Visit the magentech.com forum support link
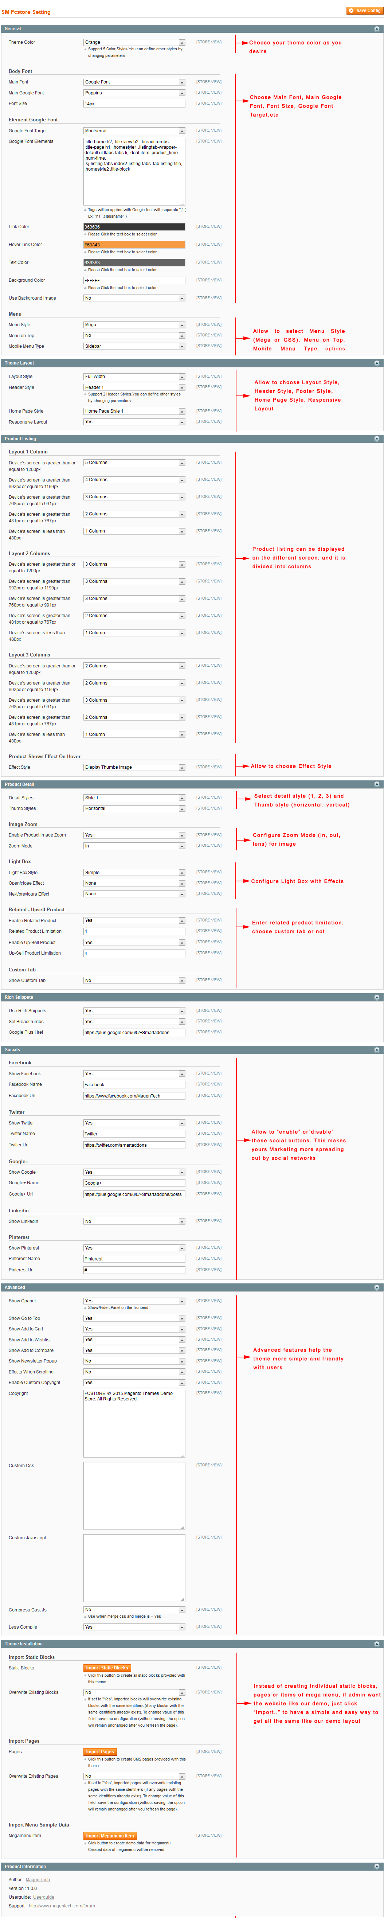Viewport: 384px width, 1918px height. 62,1906
